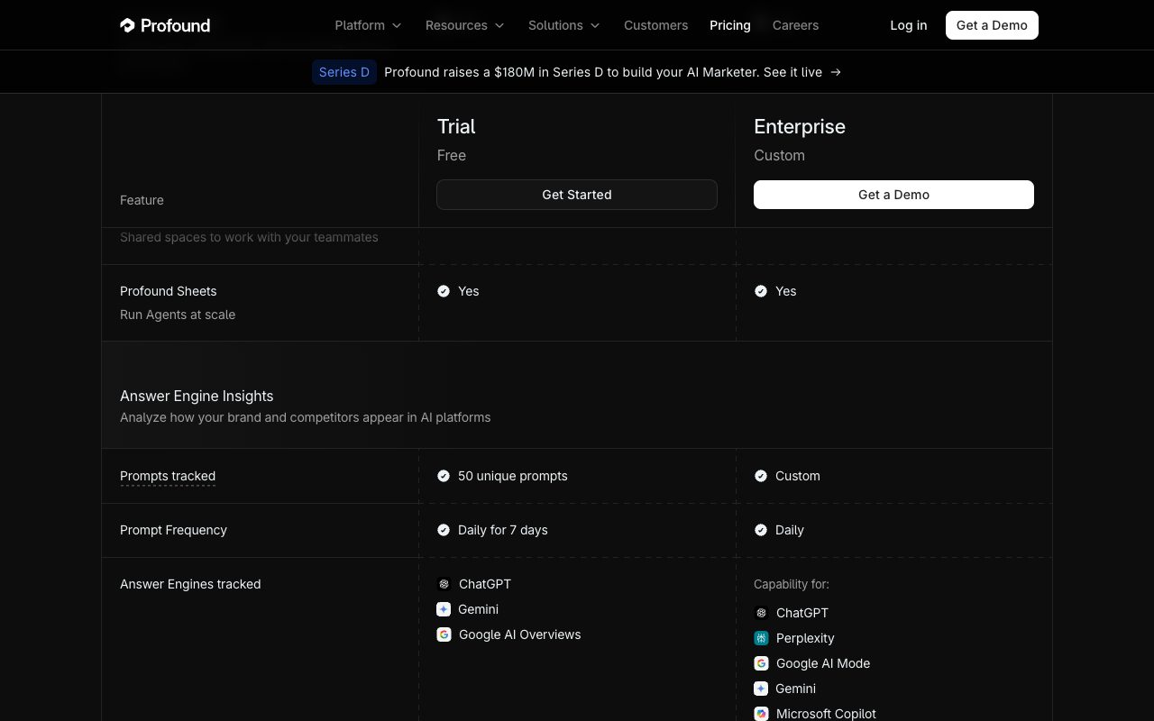Click the 'Enterprise' plan heading
The image size is (1154, 721).
pos(800,126)
